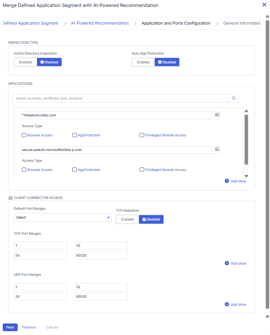
Task: Click the secure.aadcdn.microsoftonline-p.com application field
Action: tap(120, 150)
